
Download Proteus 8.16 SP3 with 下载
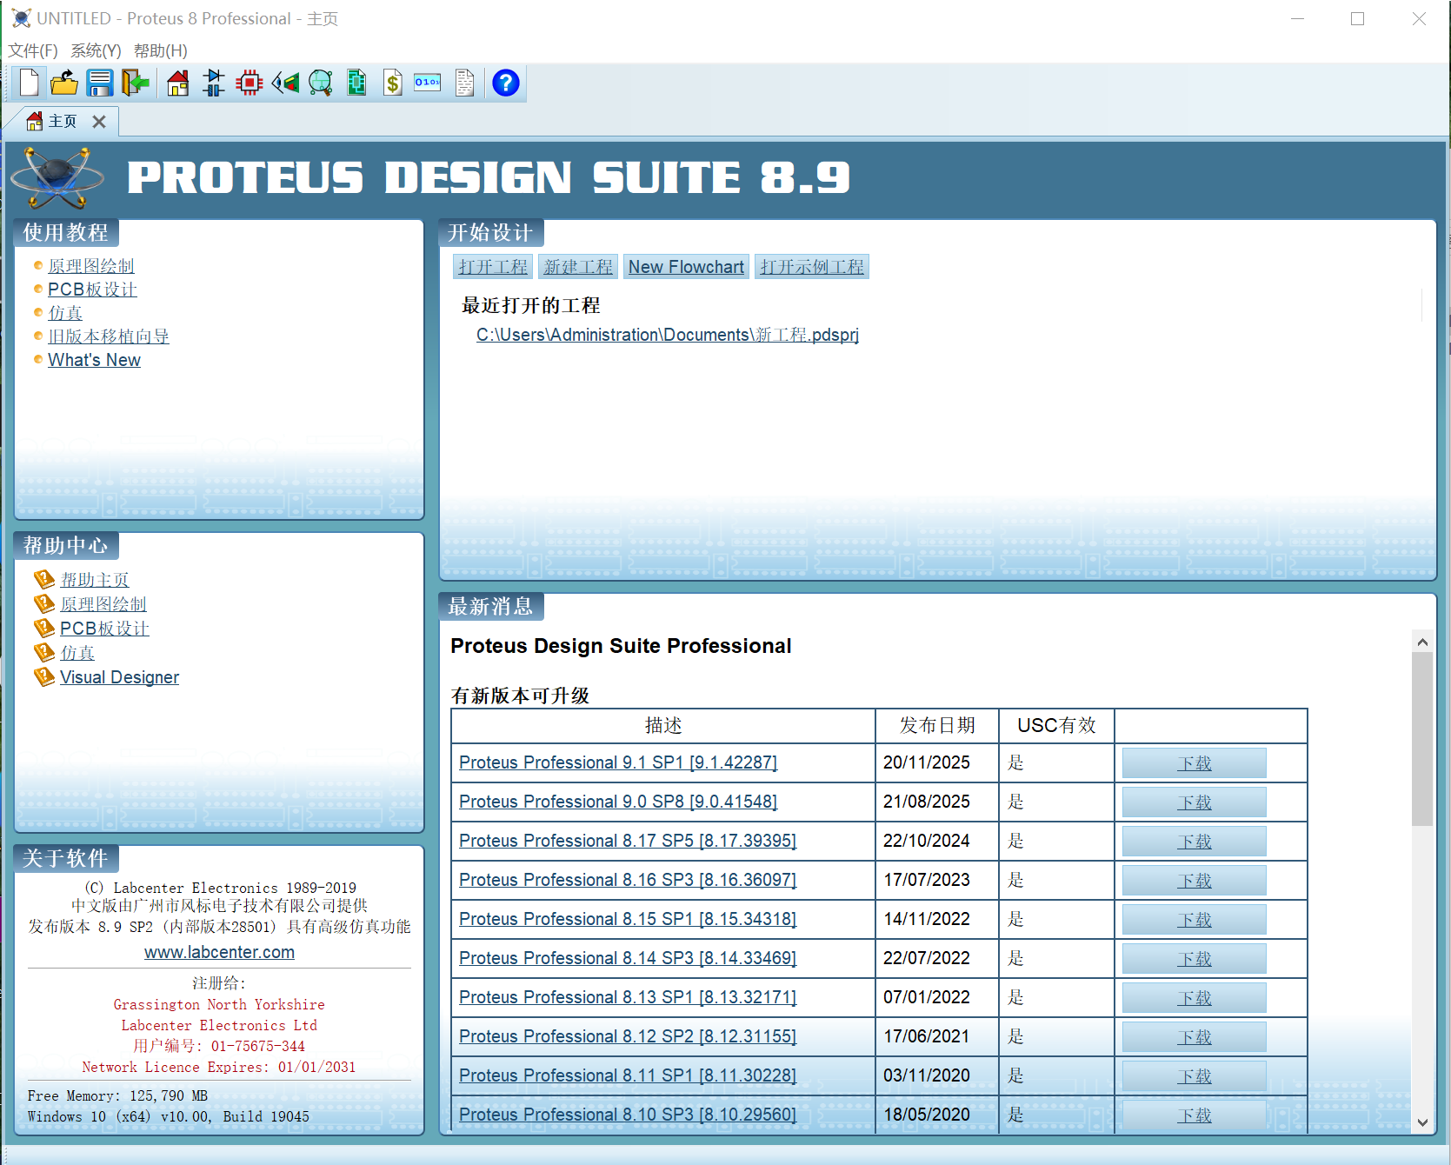click(x=1195, y=881)
